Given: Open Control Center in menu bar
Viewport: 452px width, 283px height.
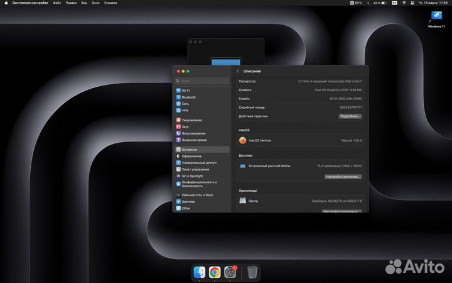Looking at the screenshot, I should [x=412, y=3].
